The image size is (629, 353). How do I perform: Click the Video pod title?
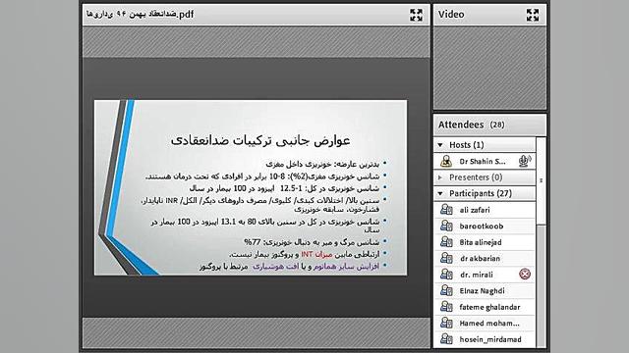coord(451,15)
